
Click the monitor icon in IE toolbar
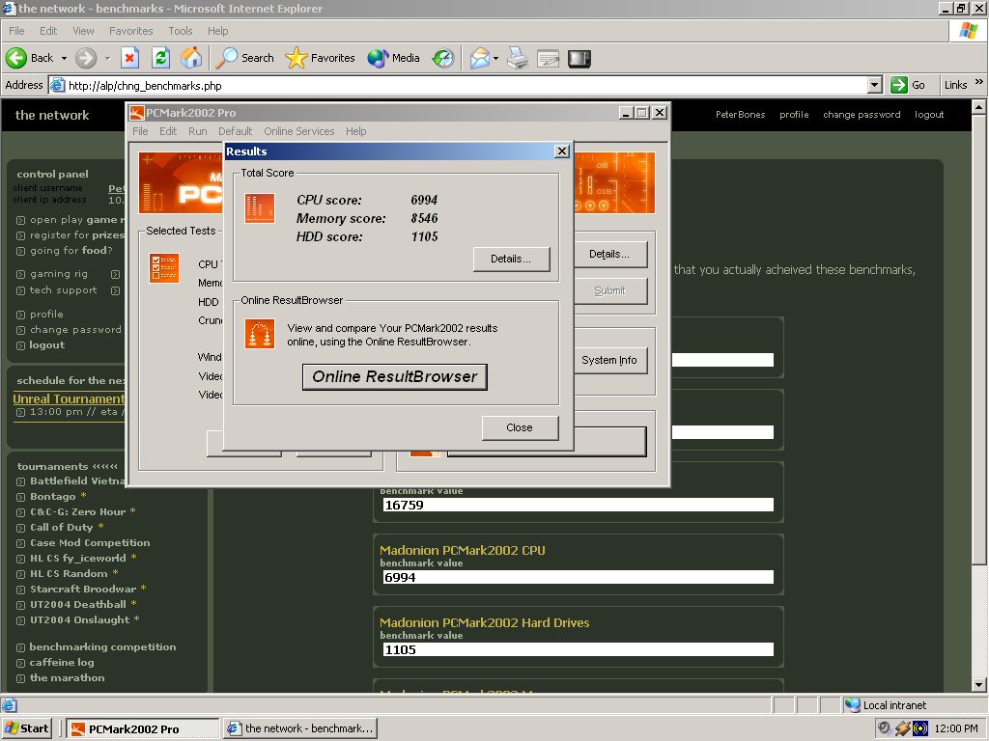coord(579,59)
